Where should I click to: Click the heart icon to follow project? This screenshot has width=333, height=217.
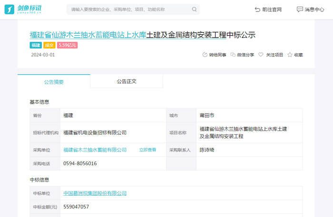click(x=261, y=55)
